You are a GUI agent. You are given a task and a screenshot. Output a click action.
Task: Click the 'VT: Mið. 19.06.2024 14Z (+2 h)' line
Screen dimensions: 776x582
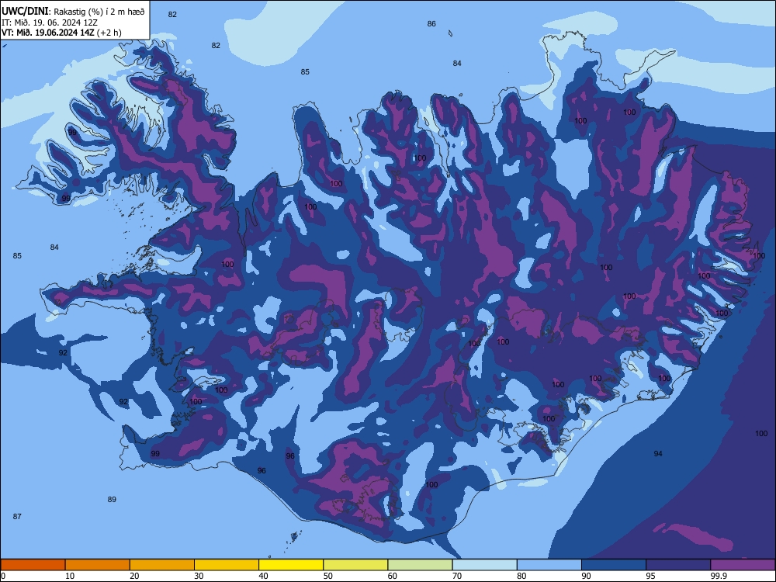point(61,33)
